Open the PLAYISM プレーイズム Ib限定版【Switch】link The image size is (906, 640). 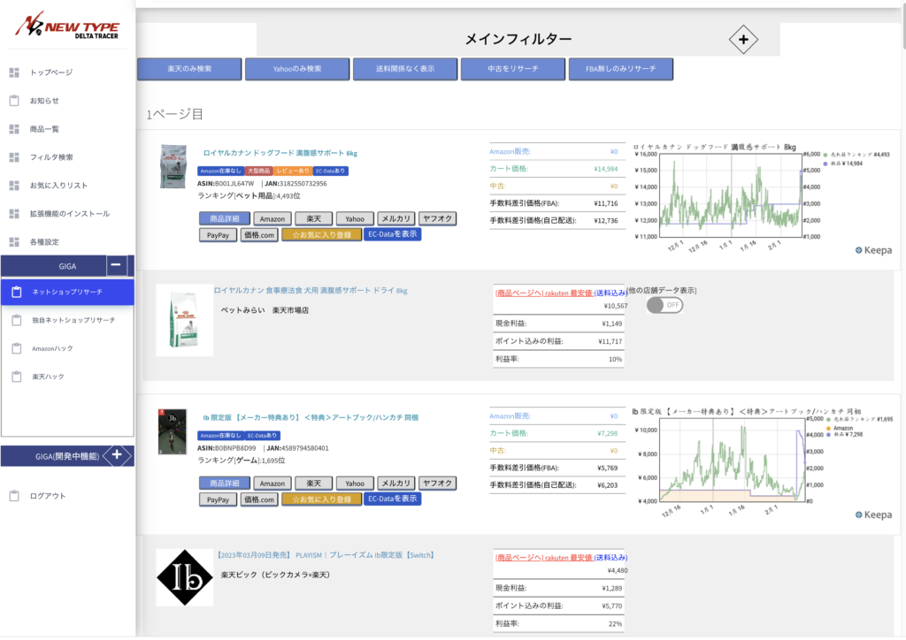coord(326,555)
